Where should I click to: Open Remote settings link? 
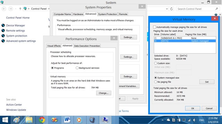pos(15,31)
